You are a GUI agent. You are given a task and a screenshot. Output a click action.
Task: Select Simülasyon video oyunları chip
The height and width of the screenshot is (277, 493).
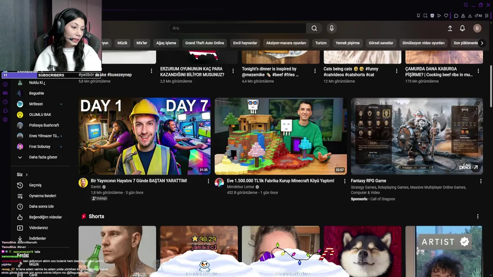click(x=423, y=43)
